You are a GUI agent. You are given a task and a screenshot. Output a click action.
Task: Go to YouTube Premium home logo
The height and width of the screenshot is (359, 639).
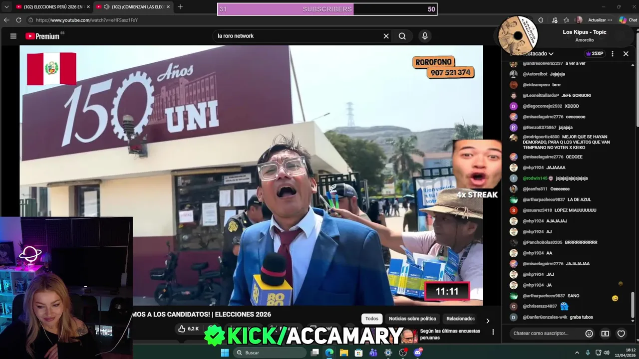(42, 36)
